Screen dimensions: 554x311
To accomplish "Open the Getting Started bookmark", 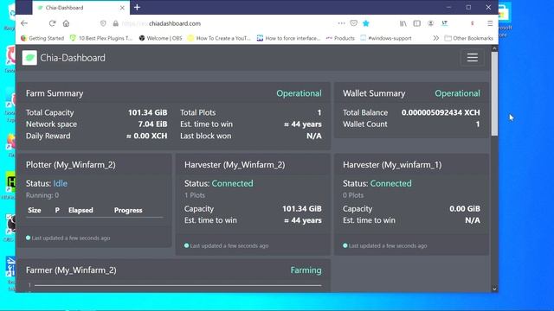I will point(42,38).
